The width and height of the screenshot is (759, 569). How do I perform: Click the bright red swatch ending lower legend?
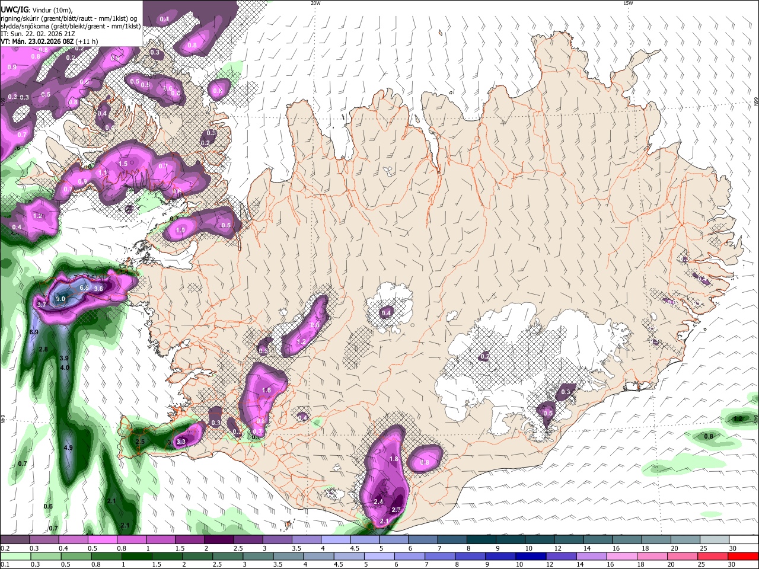point(743,556)
